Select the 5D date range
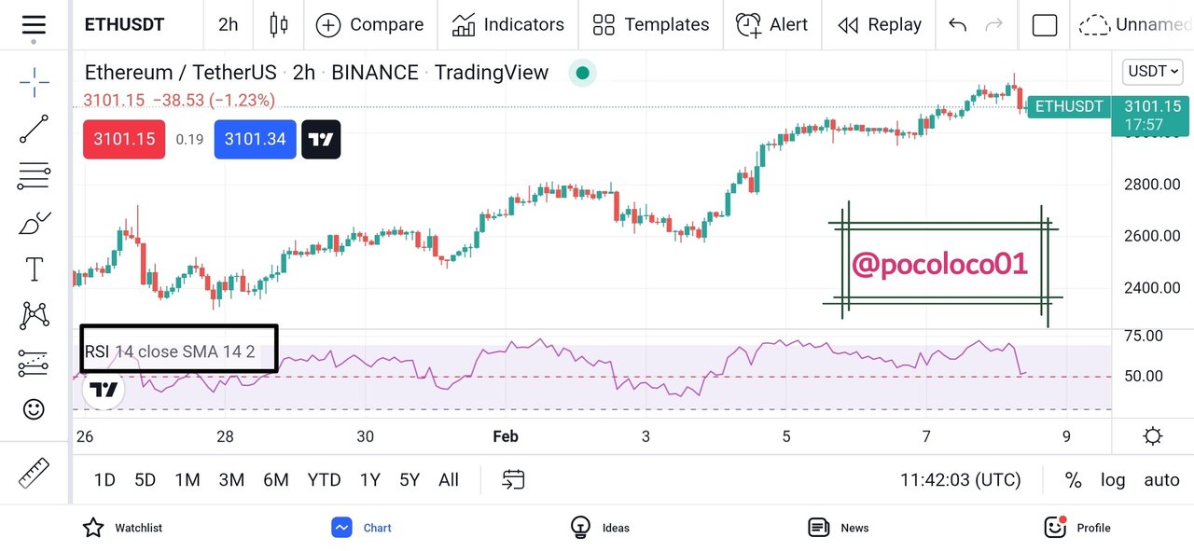 pyautogui.click(x=145, y=480)
